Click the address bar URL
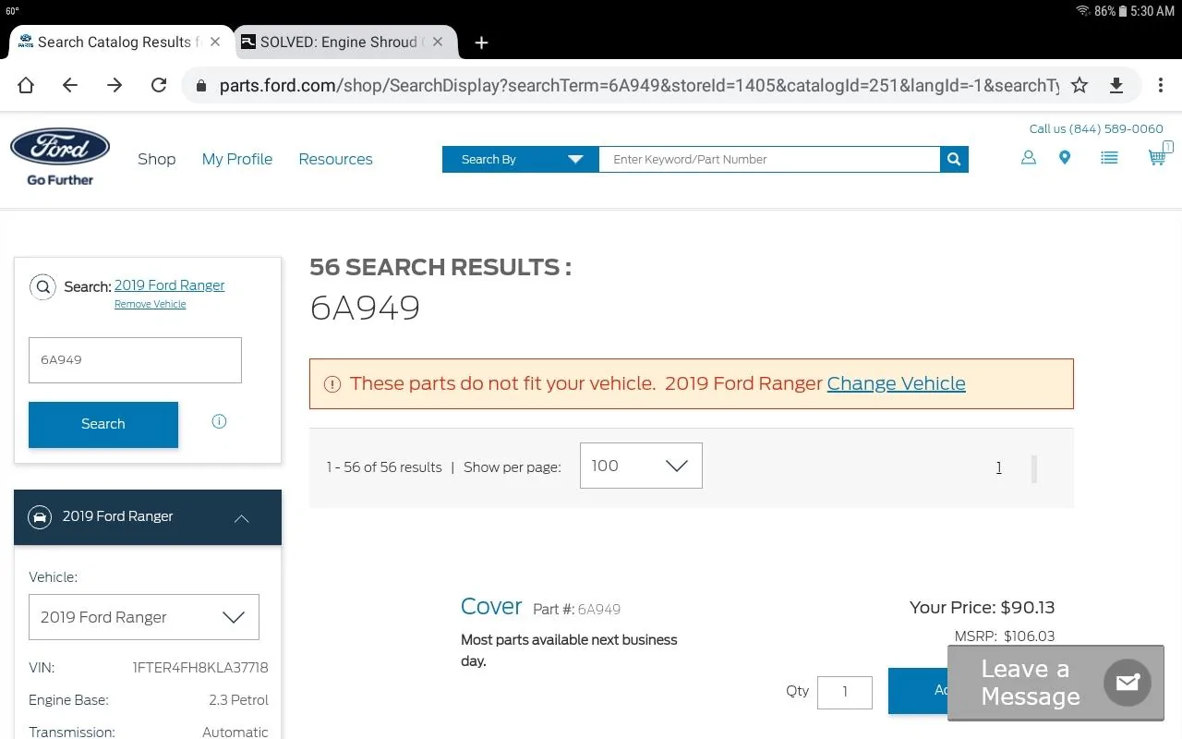 coord(638,85)
